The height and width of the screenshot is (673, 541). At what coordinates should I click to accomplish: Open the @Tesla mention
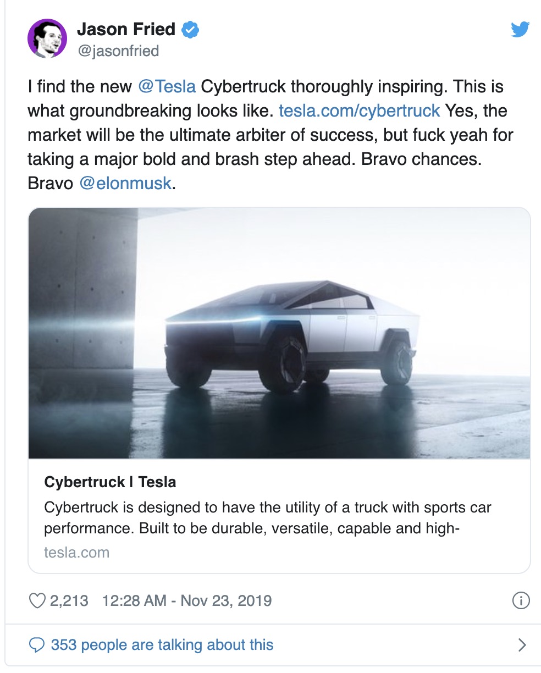tap(167, 87)
